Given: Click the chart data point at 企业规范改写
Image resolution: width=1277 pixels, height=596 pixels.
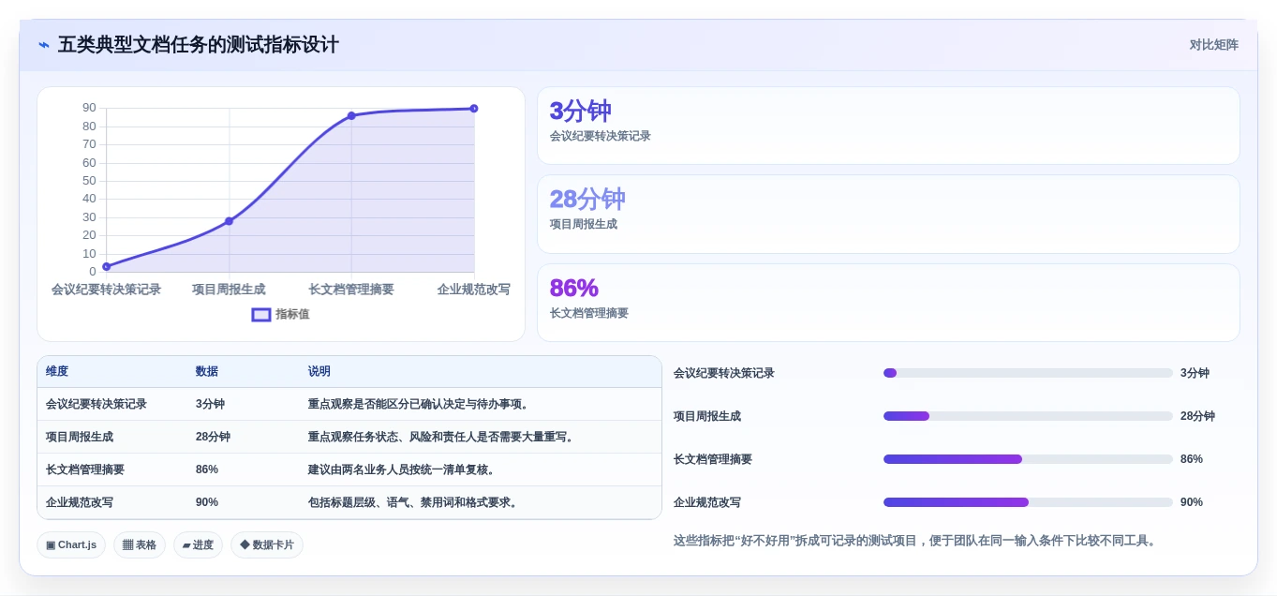Looking at the screenshot, I should pyautogui.click(x=474, y=109).
